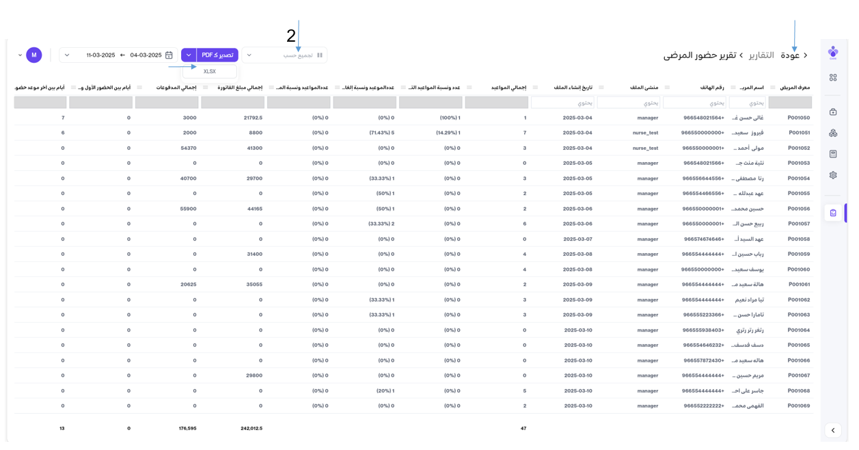Click the filter field under 'منشئ الملف'
Screen dimensions: 859x450
coord(628,103)
